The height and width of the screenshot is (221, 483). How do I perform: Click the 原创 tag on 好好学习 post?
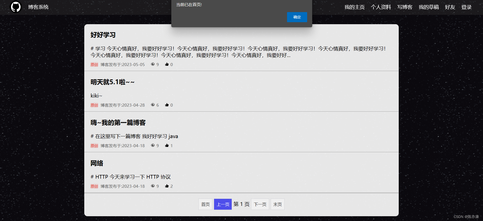pos(94,65)
